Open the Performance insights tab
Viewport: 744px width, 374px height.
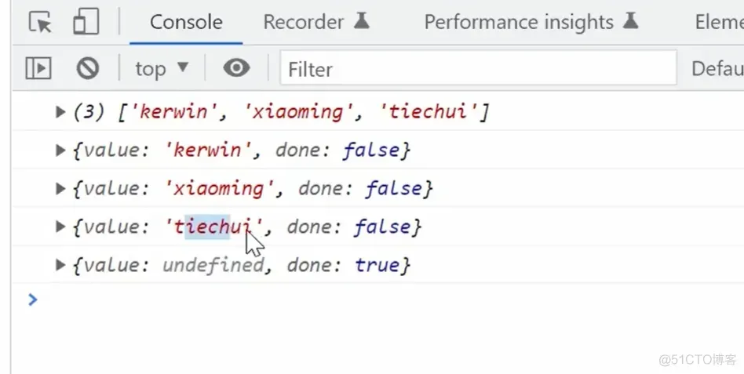tap(518, 22)
